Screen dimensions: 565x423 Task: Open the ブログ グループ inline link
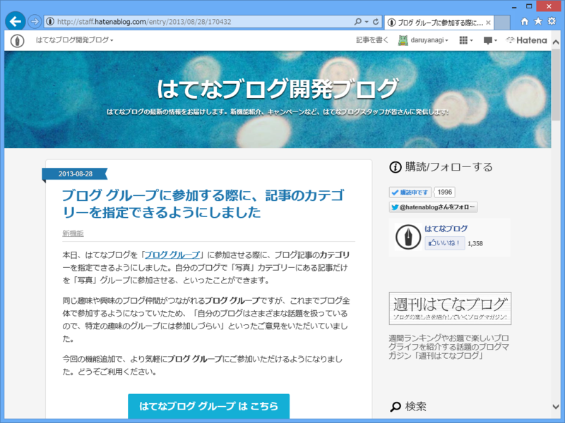click(172, 255)
